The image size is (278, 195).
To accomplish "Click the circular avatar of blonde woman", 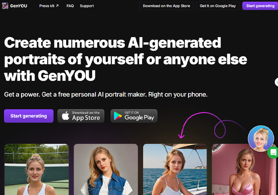I will (x=261, y=138).
